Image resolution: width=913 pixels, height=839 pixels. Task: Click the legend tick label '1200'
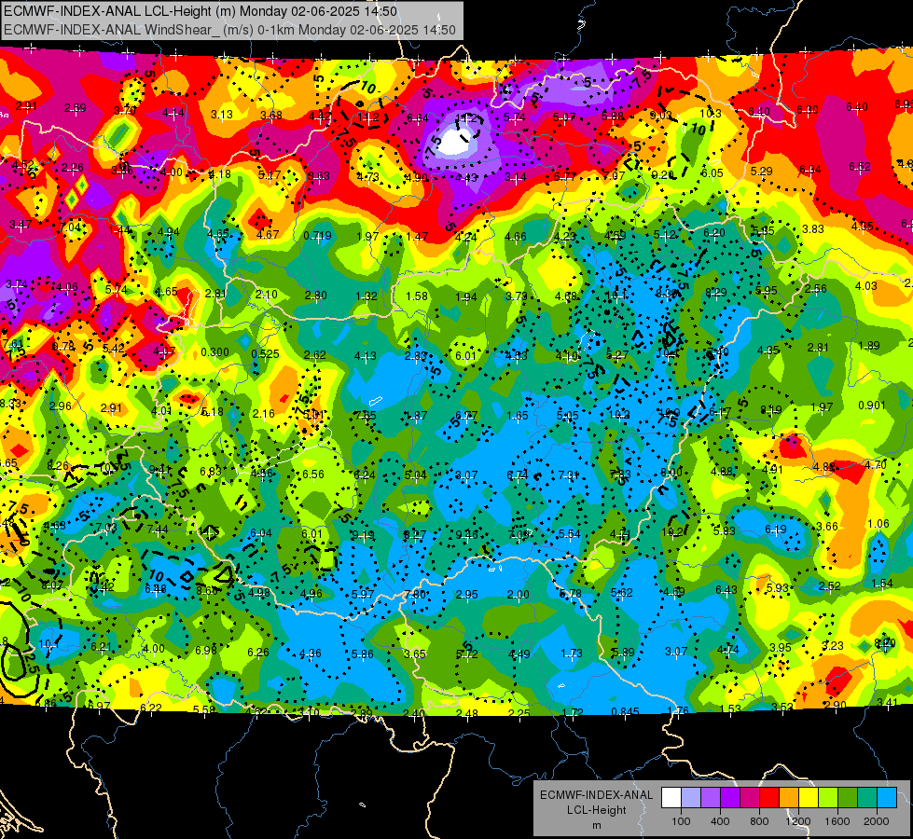point(798,821)
